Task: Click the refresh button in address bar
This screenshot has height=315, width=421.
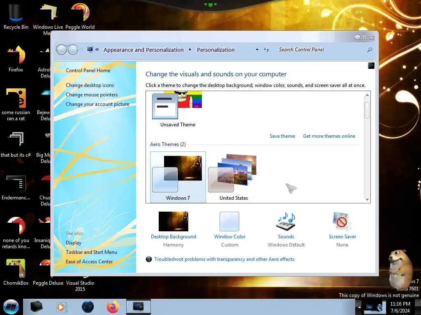Action: 266,50
